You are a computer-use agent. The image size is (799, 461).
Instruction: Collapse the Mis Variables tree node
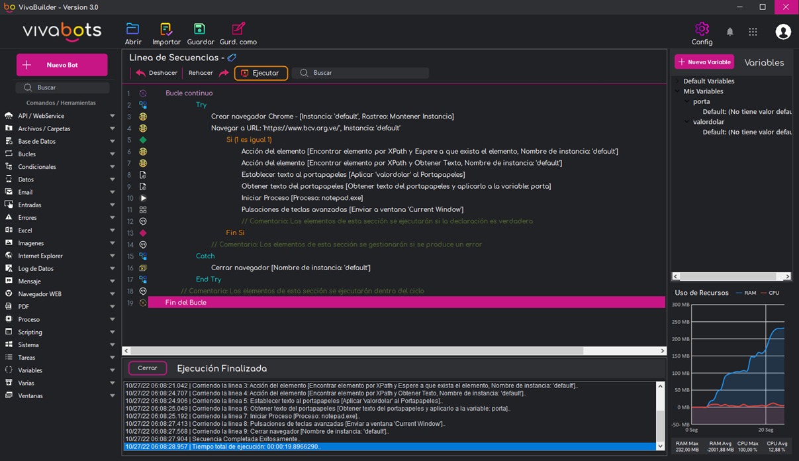(x=678, y=91)
